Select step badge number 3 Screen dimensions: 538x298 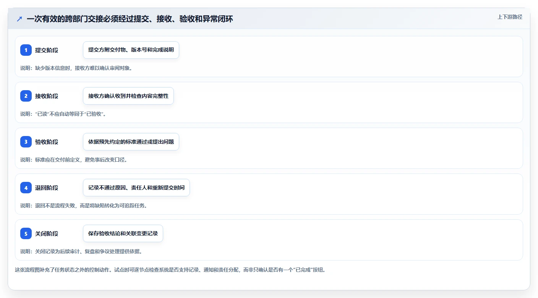pyautogui.click(x=26, y=142)
